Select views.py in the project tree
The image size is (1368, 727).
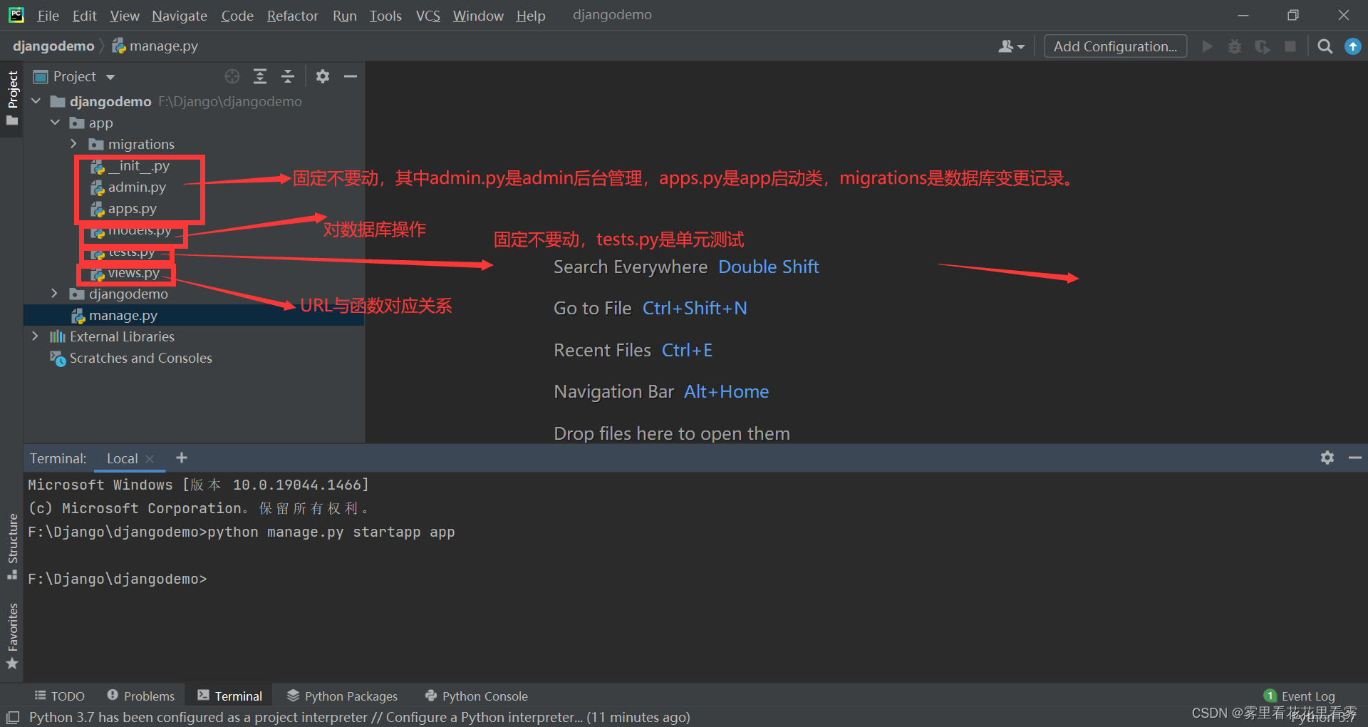click(125, 273)
